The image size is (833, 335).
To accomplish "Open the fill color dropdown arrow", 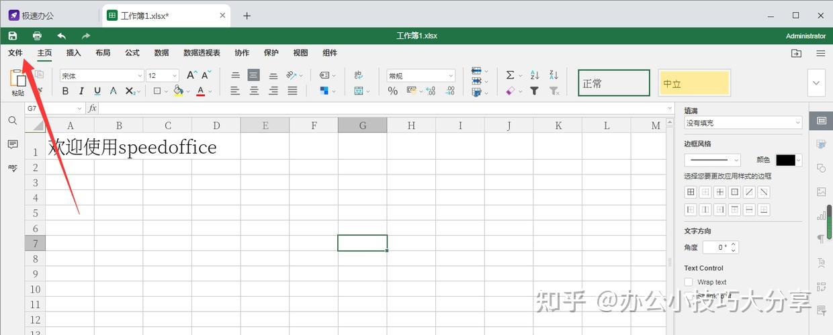I will click(187, 91).
